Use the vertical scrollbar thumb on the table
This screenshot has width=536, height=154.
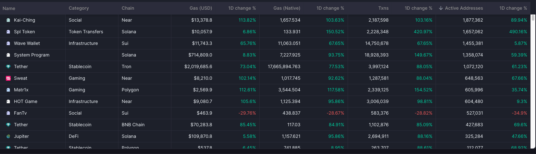pyautogui.click(x=533, y=18)
